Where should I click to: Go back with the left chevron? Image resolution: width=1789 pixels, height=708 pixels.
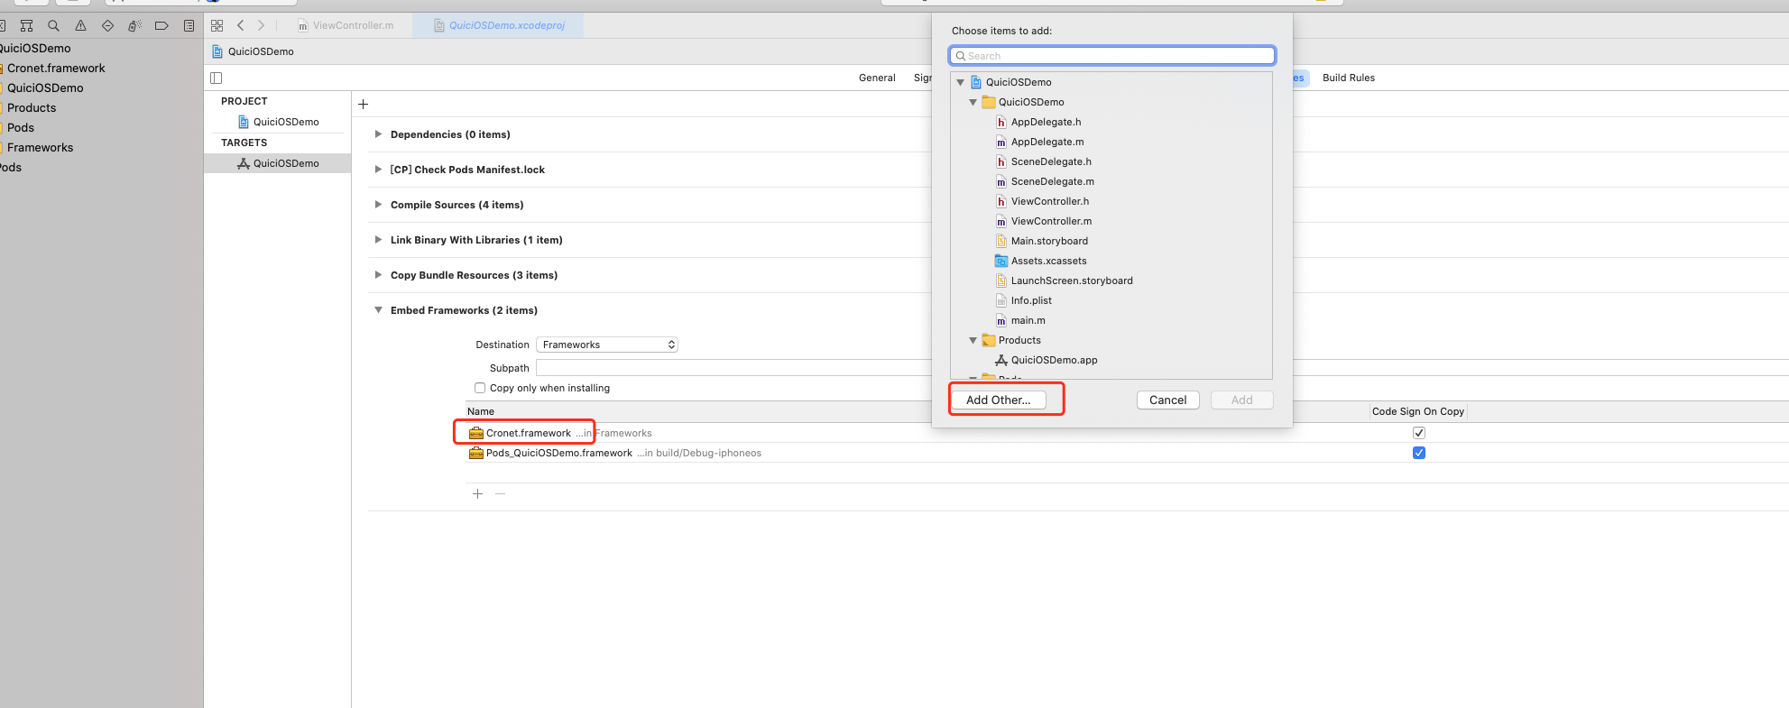coord(240,25)
